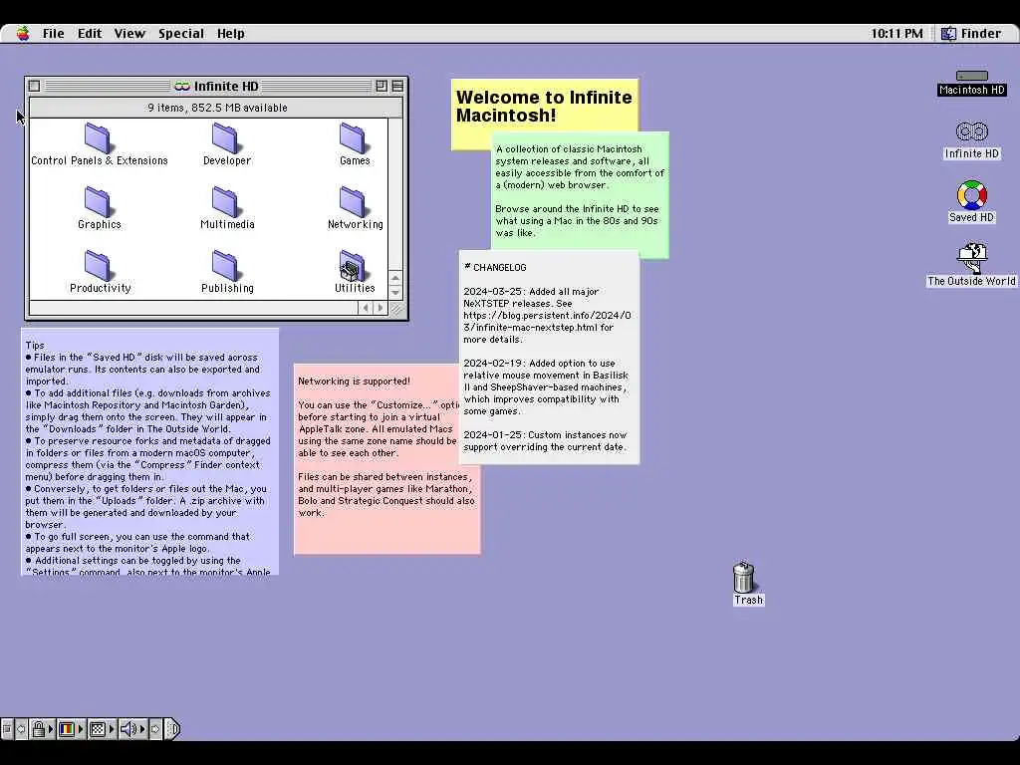
Task: Click the Infinite HD window scroll down arrow
Action: click(394, 292)
